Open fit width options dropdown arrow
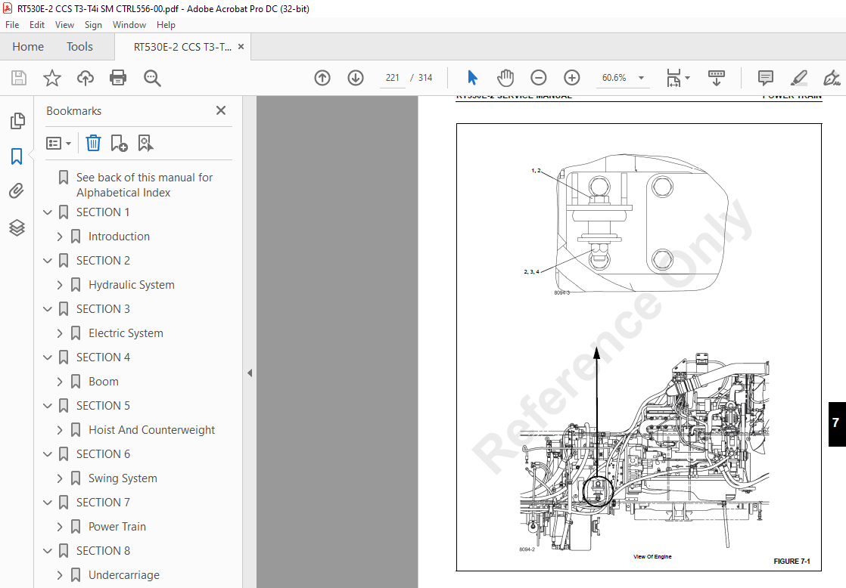Image resolution: width=846 pixels, height=588 pixels. [687, 78]
